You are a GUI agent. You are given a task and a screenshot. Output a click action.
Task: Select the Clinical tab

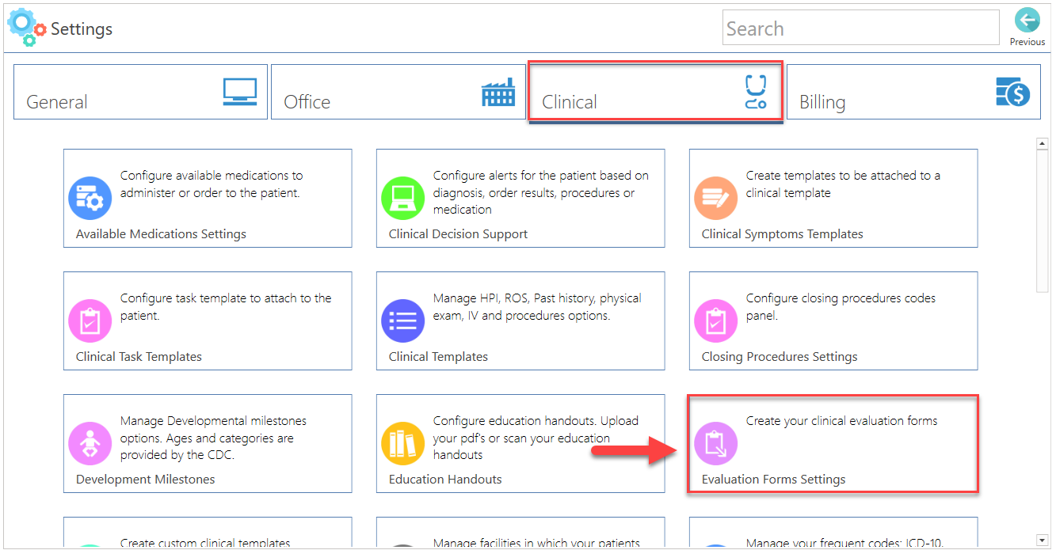coord(656,92)
